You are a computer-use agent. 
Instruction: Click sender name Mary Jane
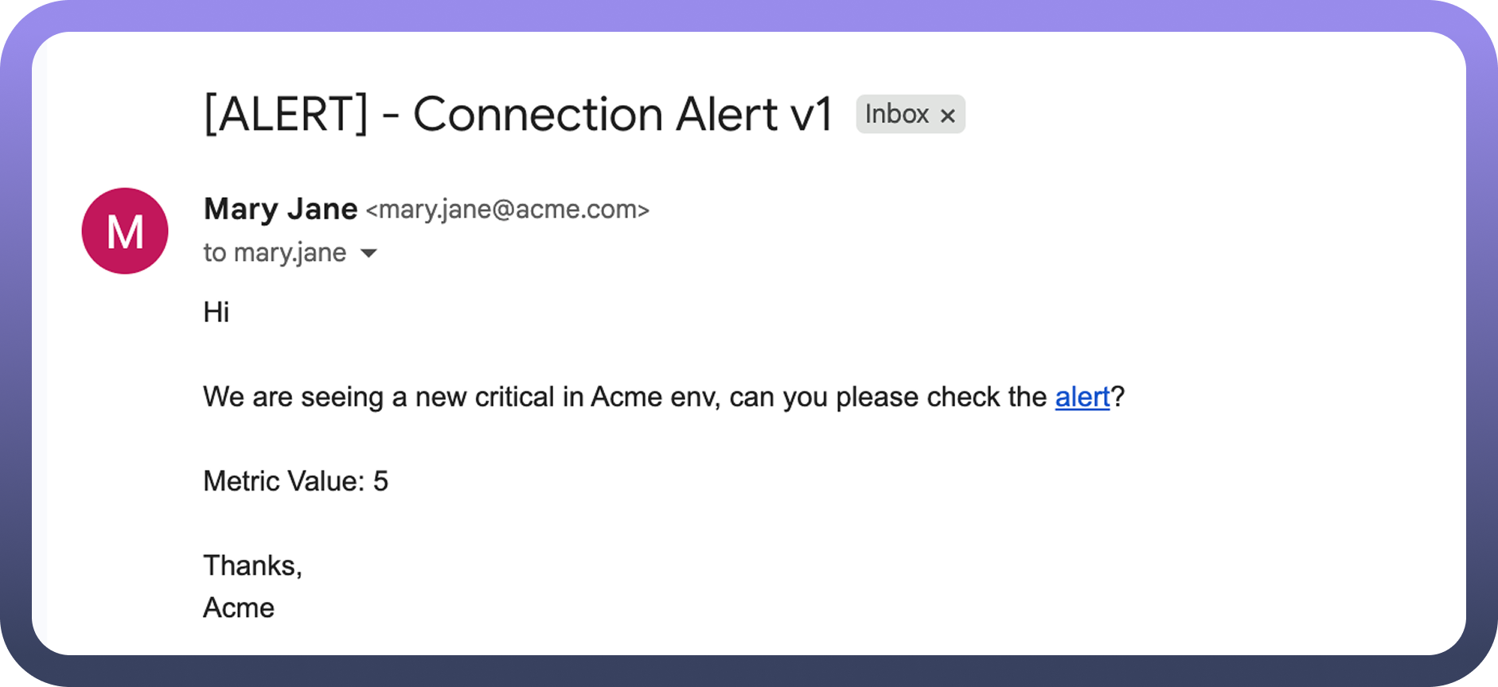coord(280,209)
